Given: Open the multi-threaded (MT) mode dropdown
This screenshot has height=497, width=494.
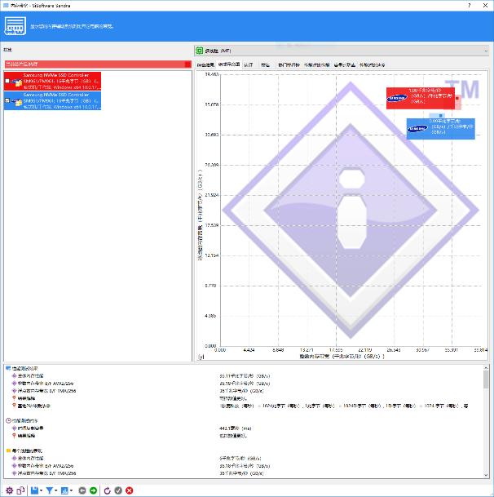Looking at the screenshot, I should click(x=342, y=51).
